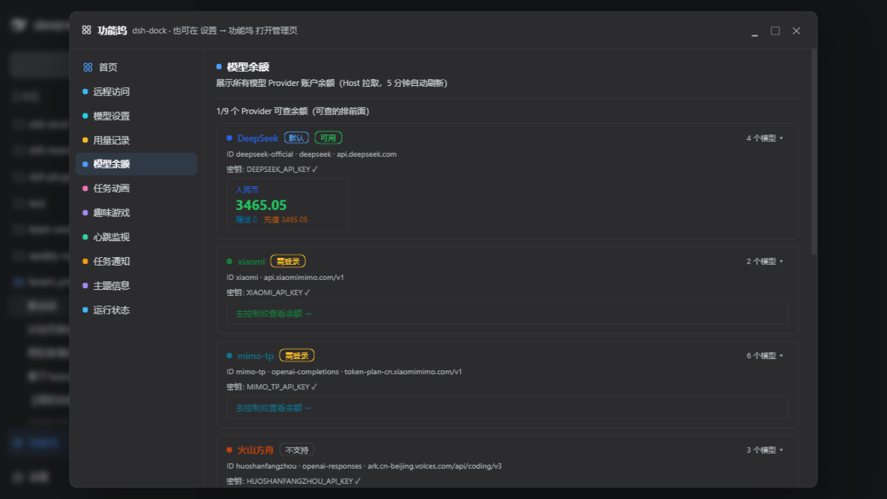Viewport: 887px width, 499px height.
Task: Select the 3465.05 balance amount
Action: [261, 205]
